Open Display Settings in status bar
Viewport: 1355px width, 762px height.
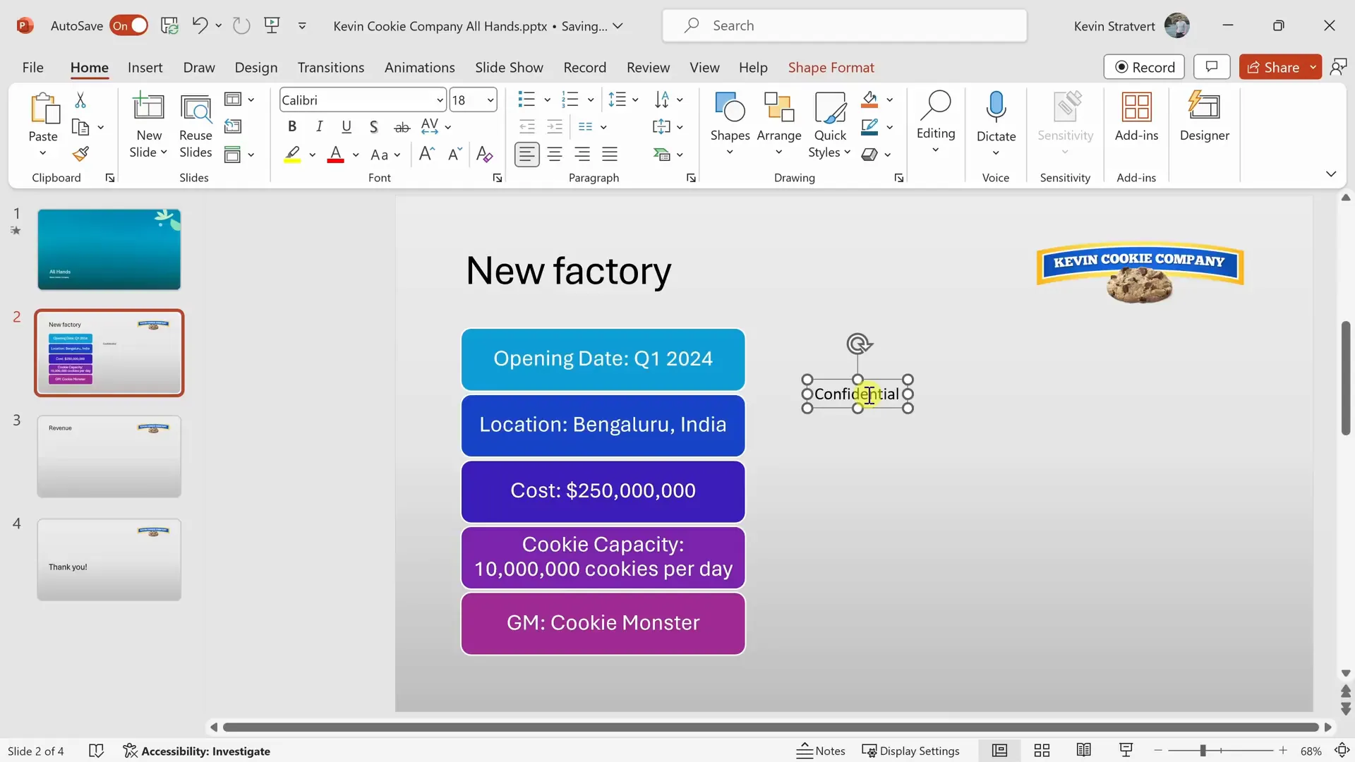point(911,751)
